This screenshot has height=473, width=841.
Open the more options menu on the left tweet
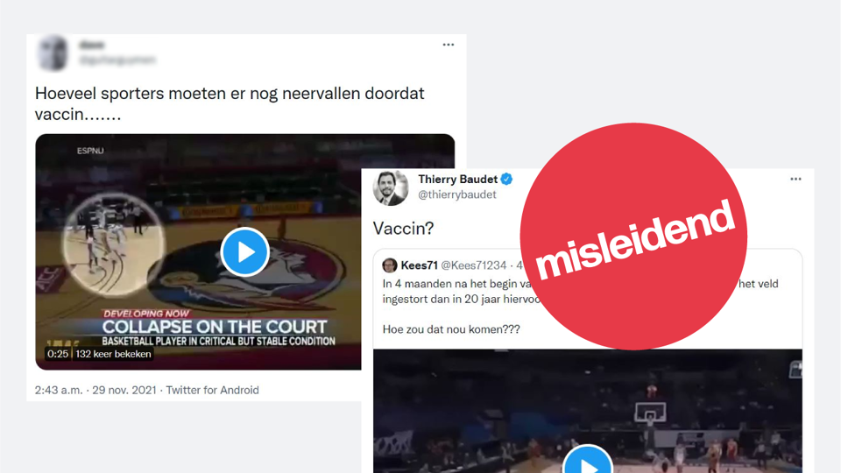(x=449, y=45)
